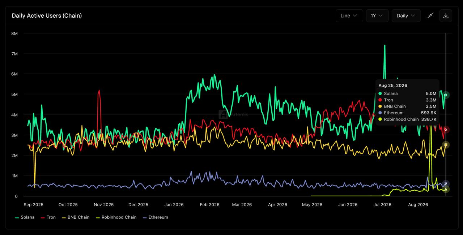Toggle Robinhood Chain series in the legend
Image resolution: width=463 pixels, height=235 pixels.
tap(116, 217)
